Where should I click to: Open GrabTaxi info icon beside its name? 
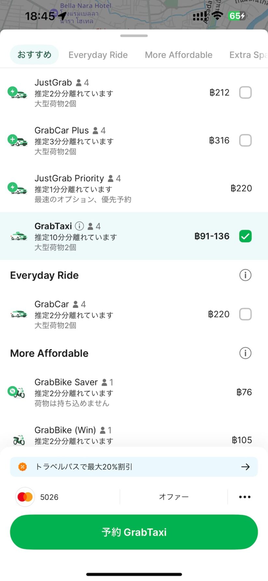click(79, 226)
